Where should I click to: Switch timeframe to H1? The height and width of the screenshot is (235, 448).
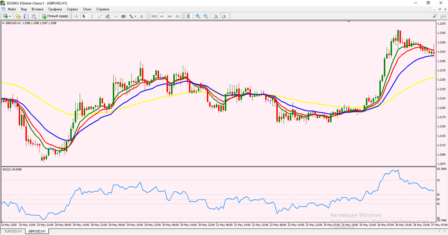(x=162, y=16)
